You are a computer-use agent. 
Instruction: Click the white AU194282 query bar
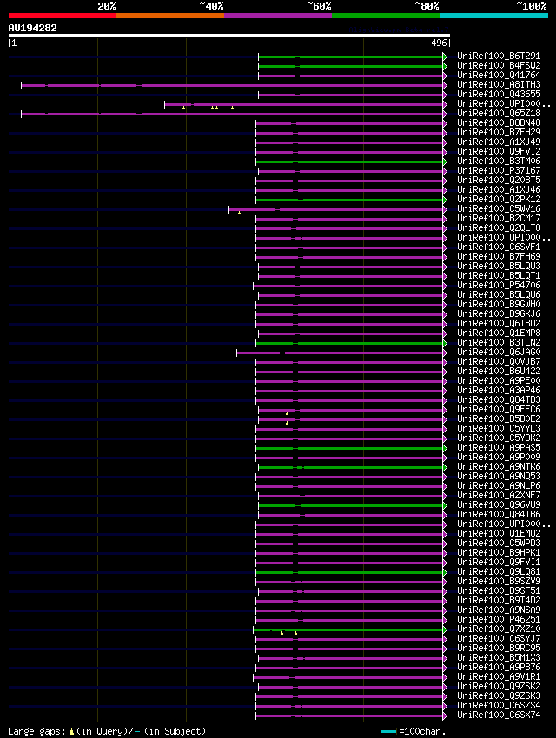229,36
